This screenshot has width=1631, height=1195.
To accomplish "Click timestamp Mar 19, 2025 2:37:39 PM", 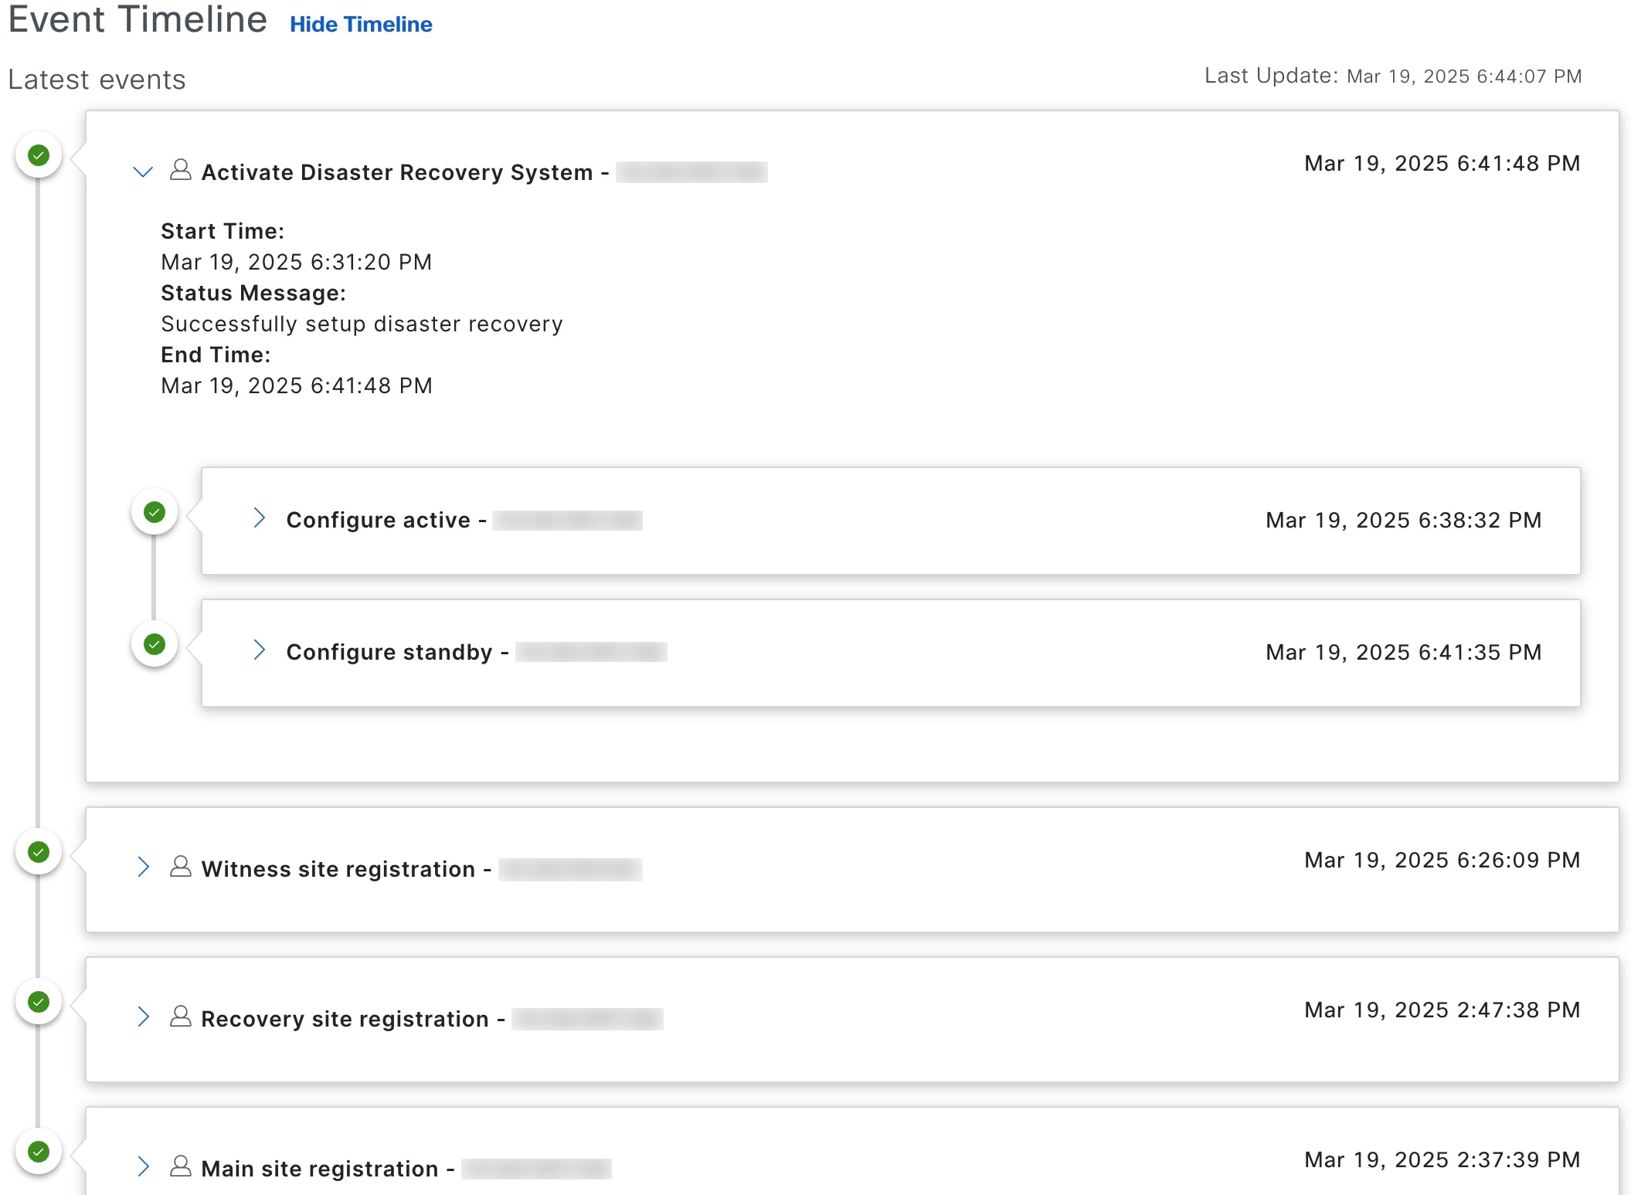I will [1442, 1159].
